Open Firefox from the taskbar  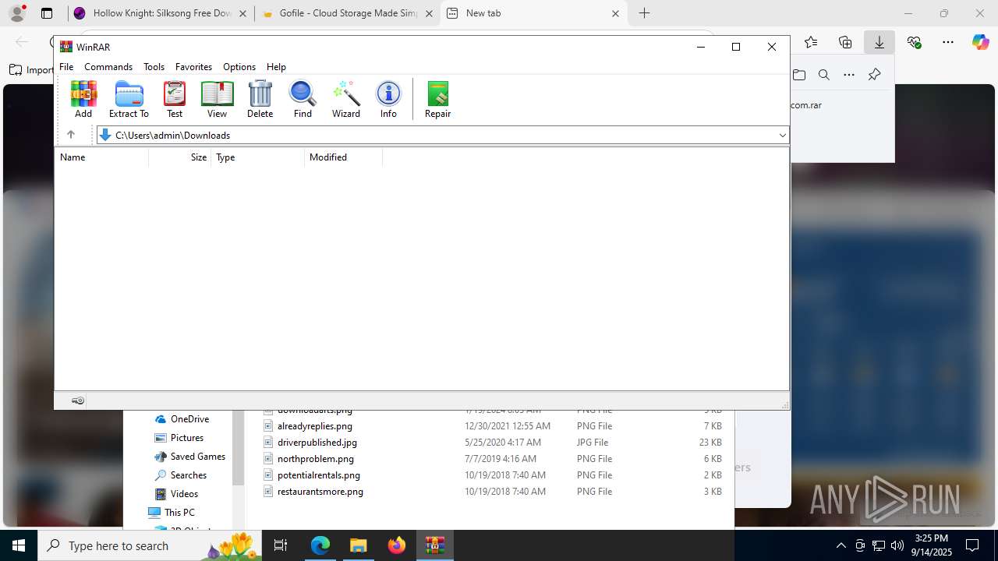(397, 545)
